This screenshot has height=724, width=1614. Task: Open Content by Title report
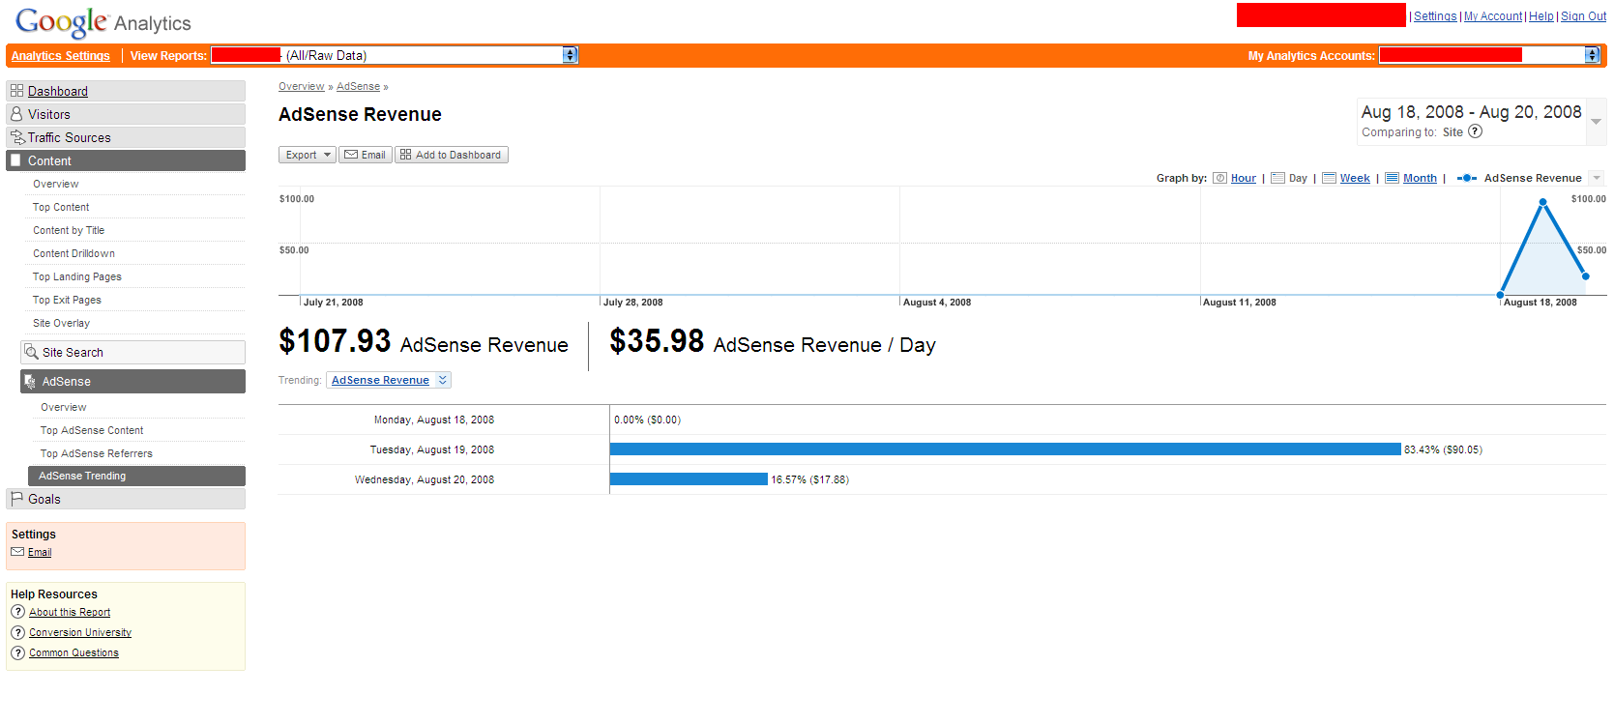(x=69, y=230)
